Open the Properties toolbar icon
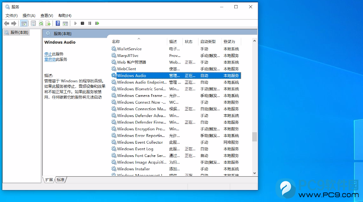This screenshot has width=363, height=202. pyautogui.click(x=34, y=23)
